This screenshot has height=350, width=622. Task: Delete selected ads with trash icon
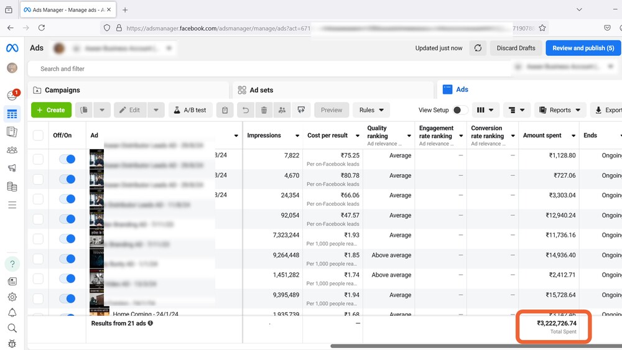pyautogui.click(x=264, y=110)
